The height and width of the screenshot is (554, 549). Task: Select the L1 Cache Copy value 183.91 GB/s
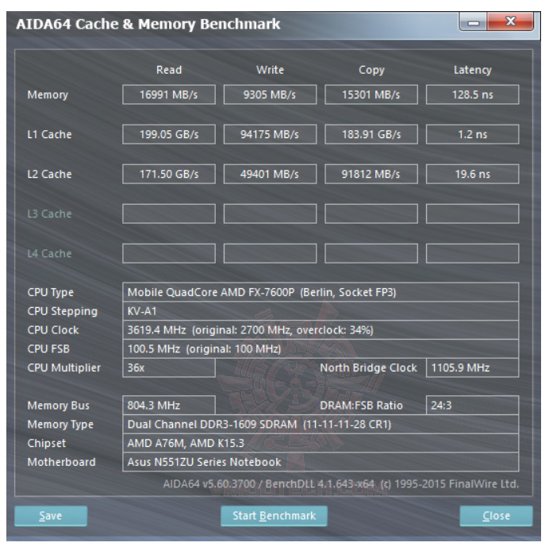pos(371,134)
